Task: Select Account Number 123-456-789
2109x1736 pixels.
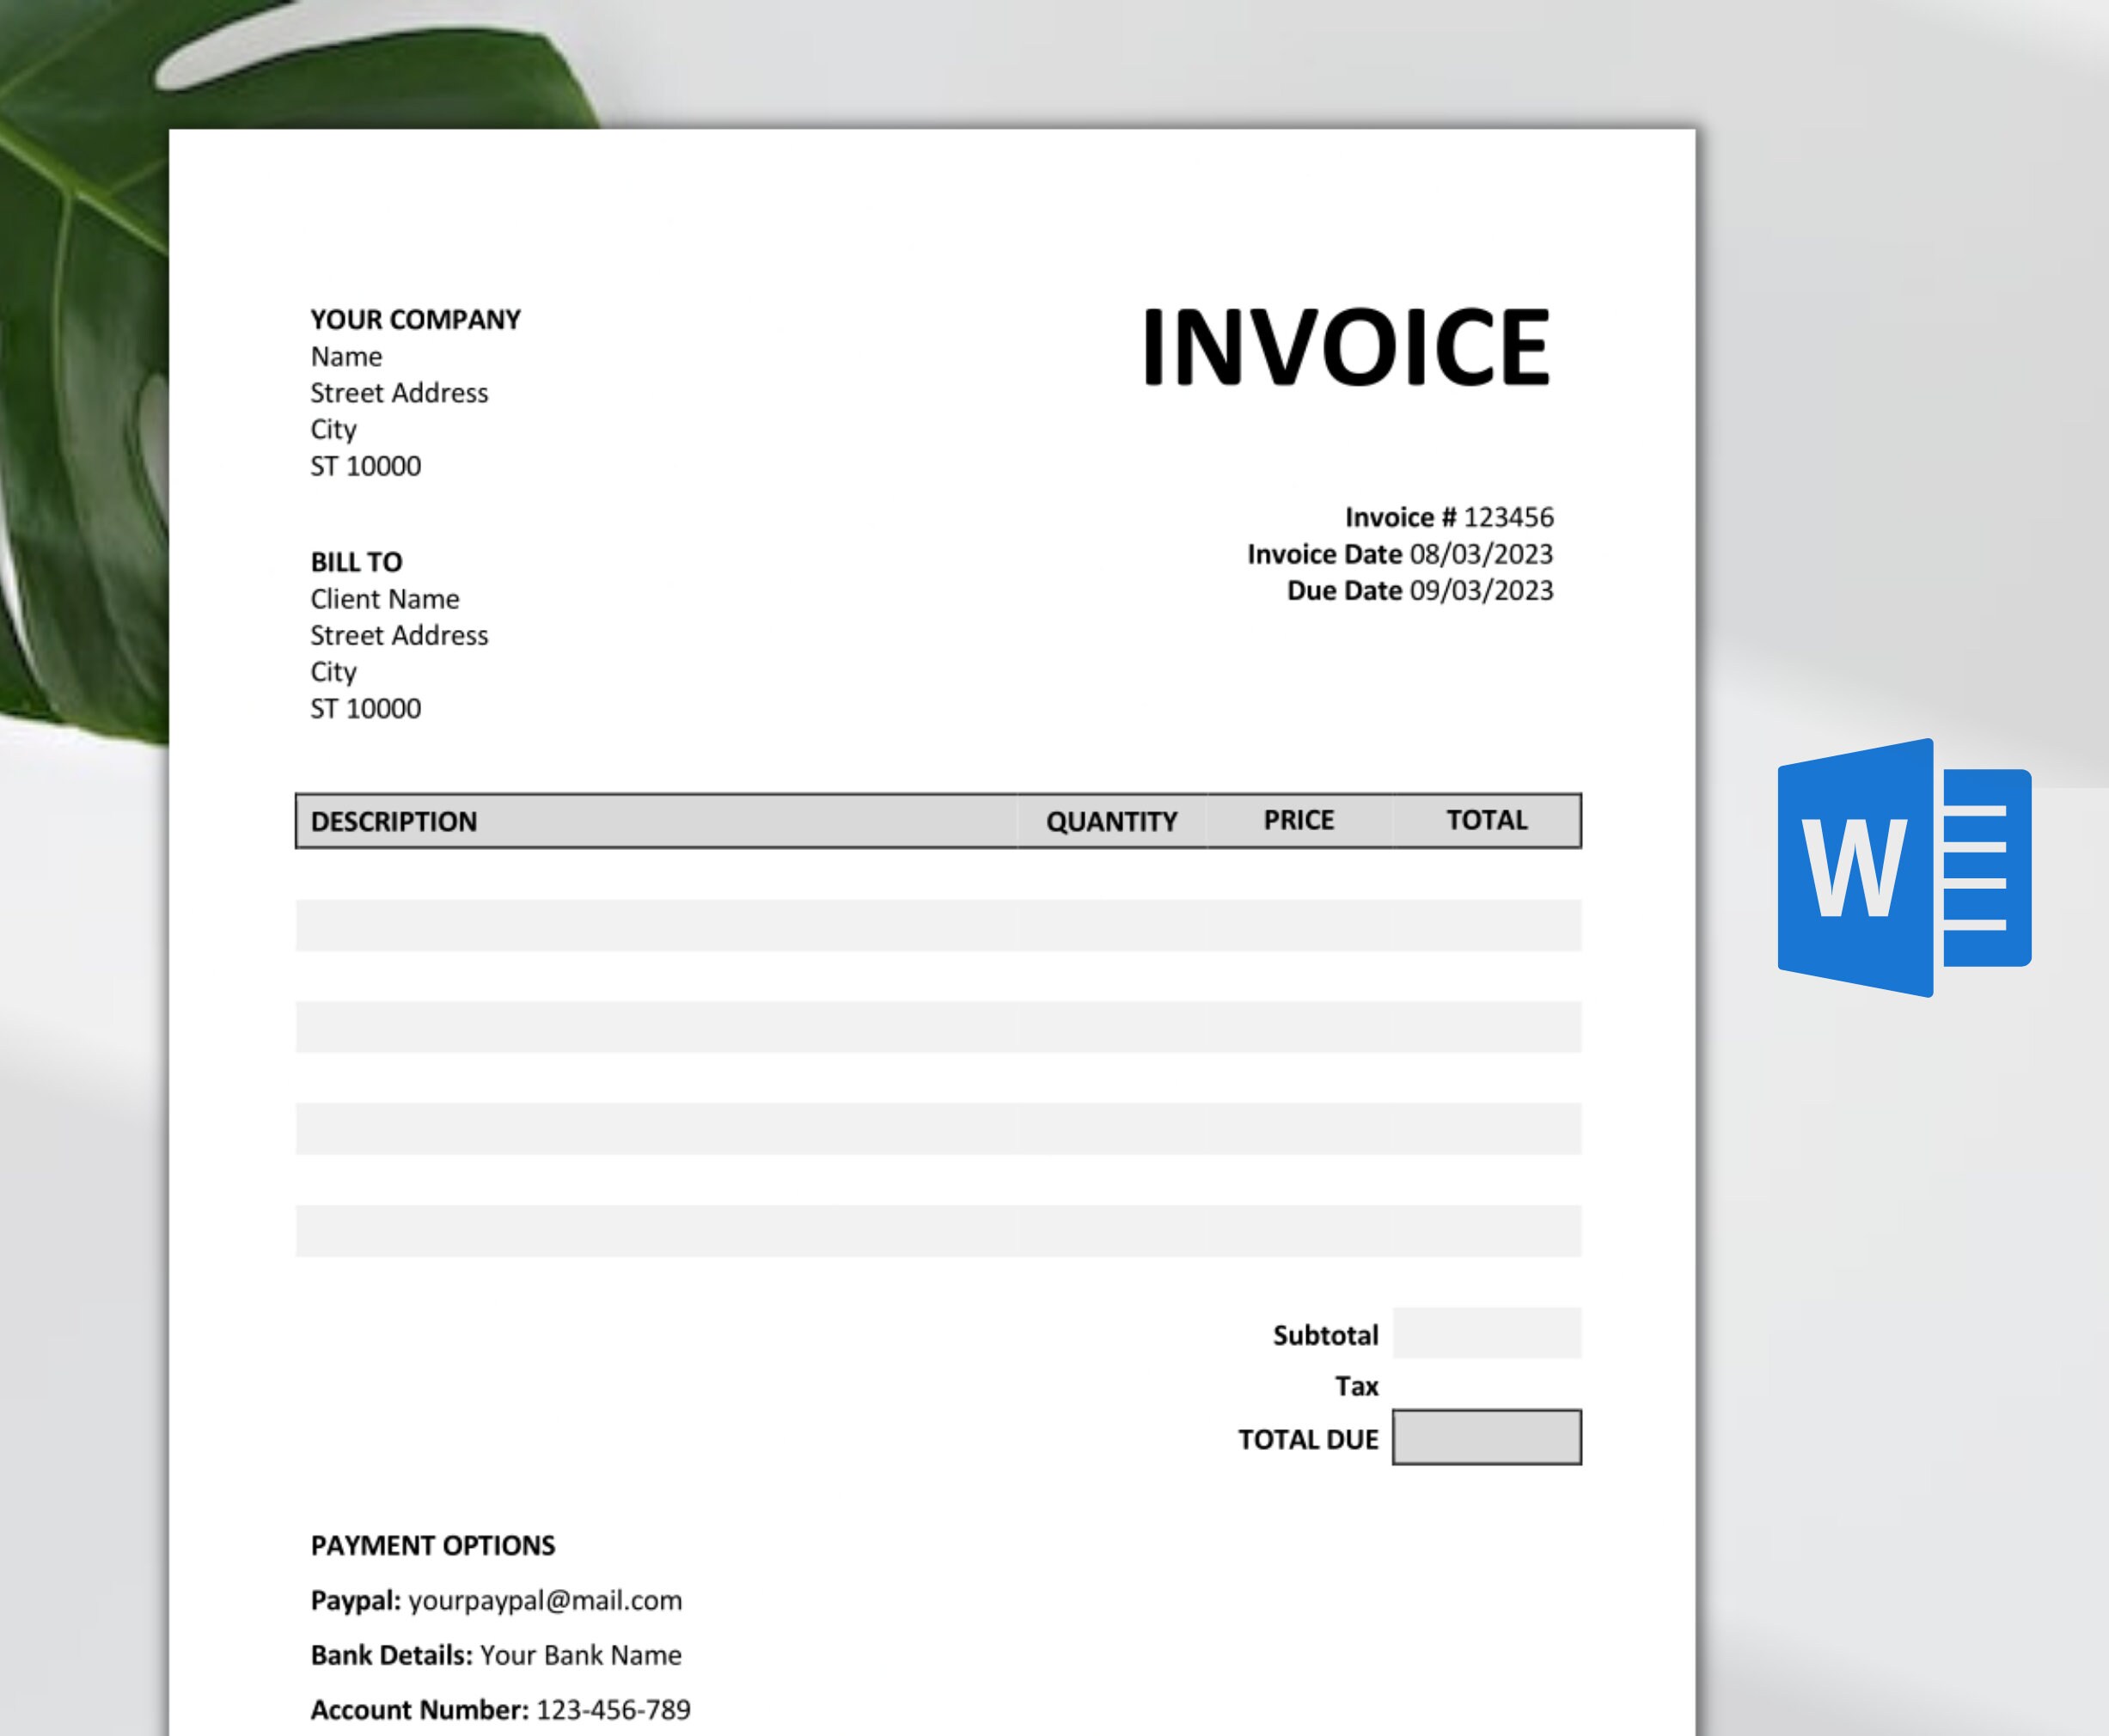Action: pyautogui.click(x=500, y=1710)
